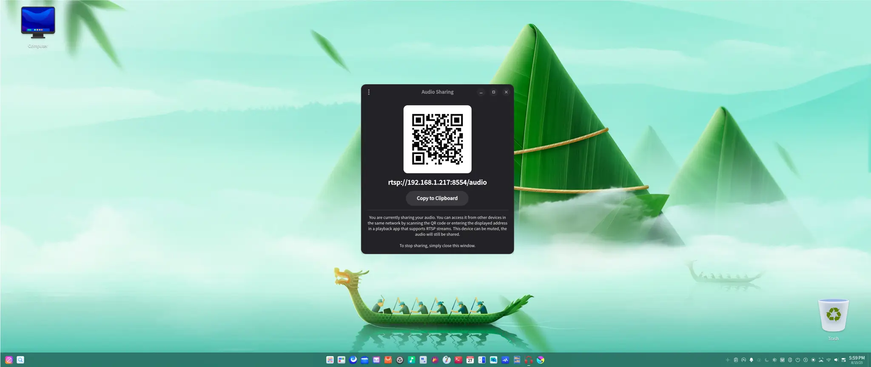Click the rtsp://192.168.1.217:8554/audio address text
This screenshot has height=367, width=871.
point(437,182)
